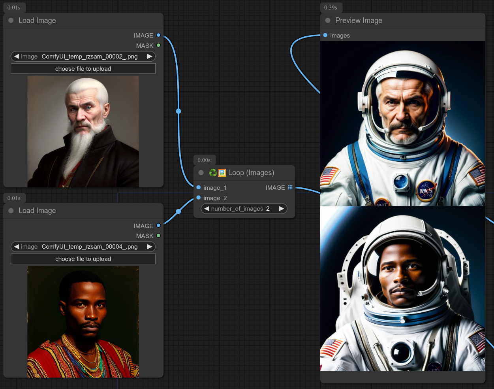Open the filename dropdown showing ComfyUI_temp_rzsam_00002_.png
The width and height of the screenshot is (494, 389).
click(90, 56)
